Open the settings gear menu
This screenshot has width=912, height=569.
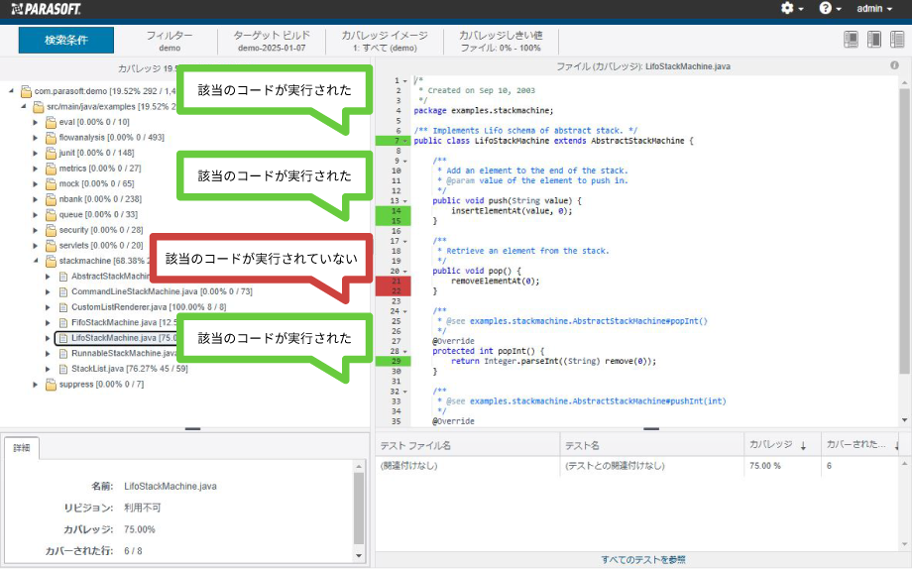(792, 8)
